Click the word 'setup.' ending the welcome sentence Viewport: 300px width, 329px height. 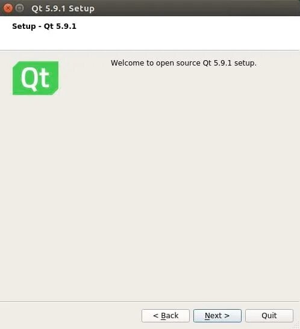245,63
